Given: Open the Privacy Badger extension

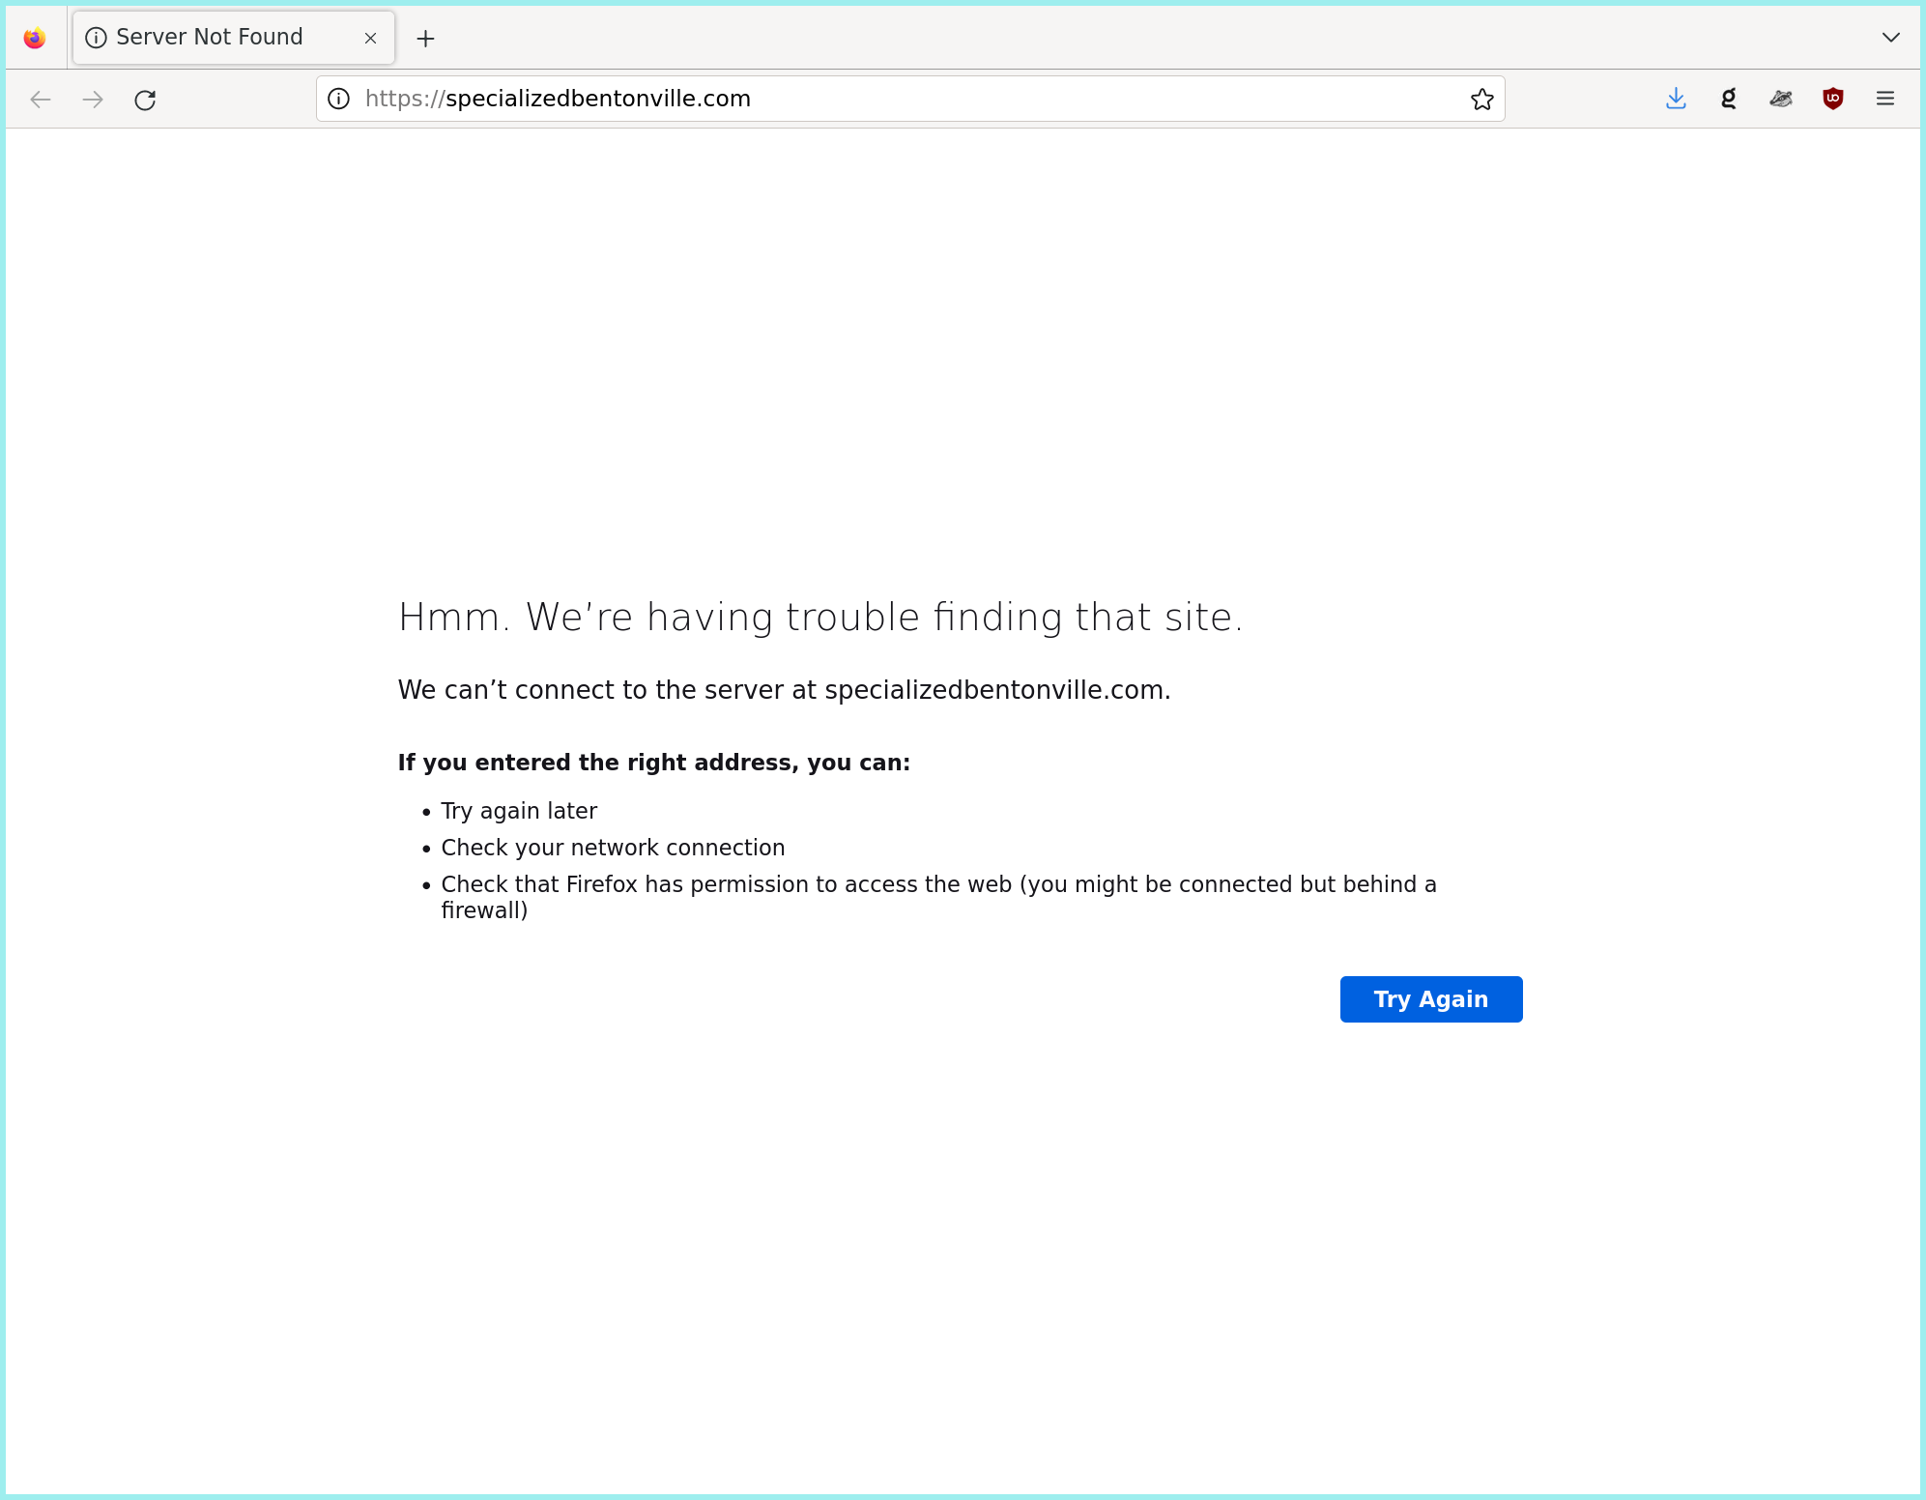Looking at the screenshot, I should coord(1780,99).
